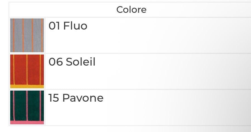Click the word "Pavone" in third row
251x132 pixels.
[x=83, y=98]
